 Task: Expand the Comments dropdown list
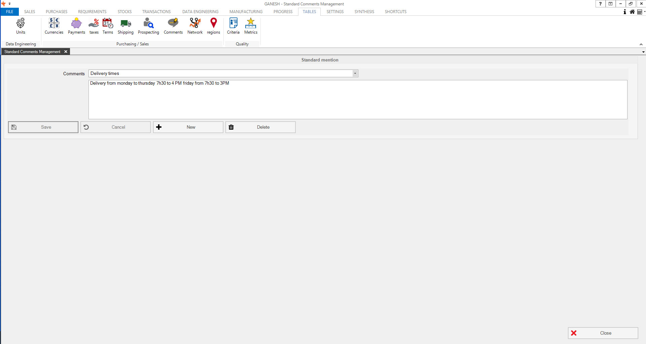pyautogui.click(x=355, y=74)
